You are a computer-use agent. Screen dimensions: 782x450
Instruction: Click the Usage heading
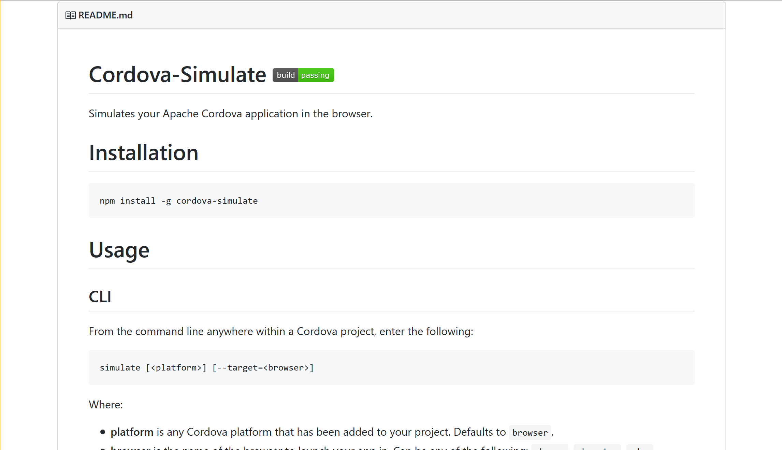tap(119, 250)
